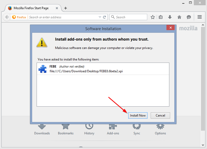Click the "Author not verified" text

click(x=72, y=67)
